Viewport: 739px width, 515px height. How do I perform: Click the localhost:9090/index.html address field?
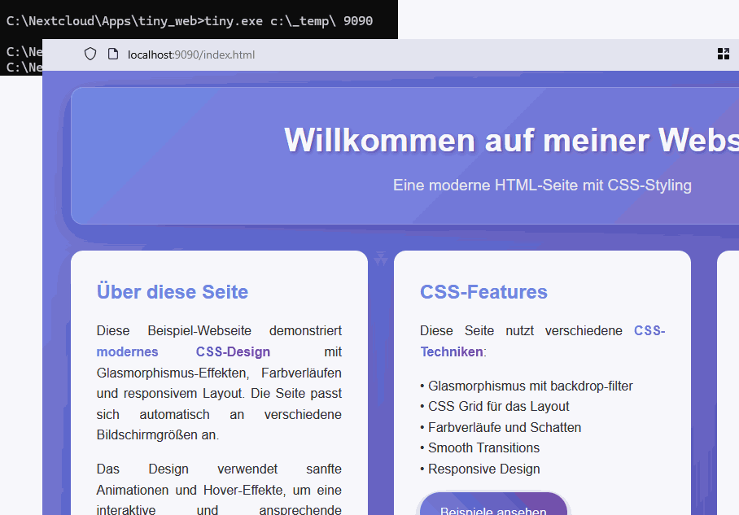point(191,55)
